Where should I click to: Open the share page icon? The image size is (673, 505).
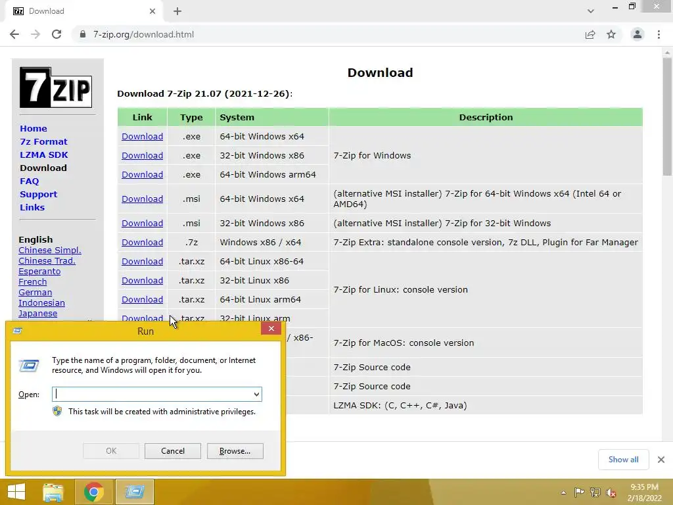click(x=590, y=34)
